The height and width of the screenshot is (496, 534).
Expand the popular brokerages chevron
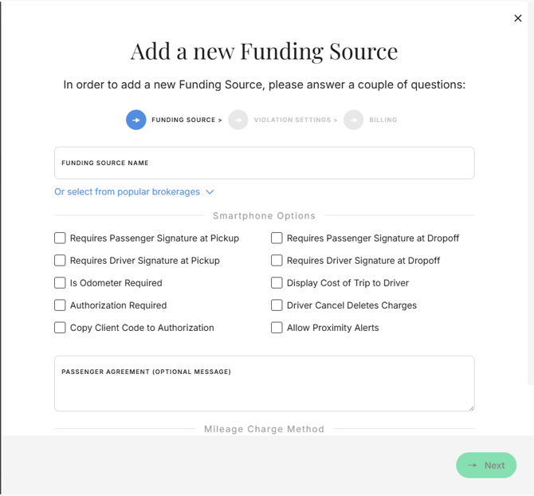click(x=210, y=192)
